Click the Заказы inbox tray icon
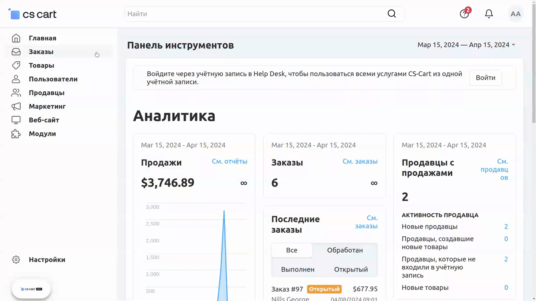The image size is (536, 301). point(16,52)
